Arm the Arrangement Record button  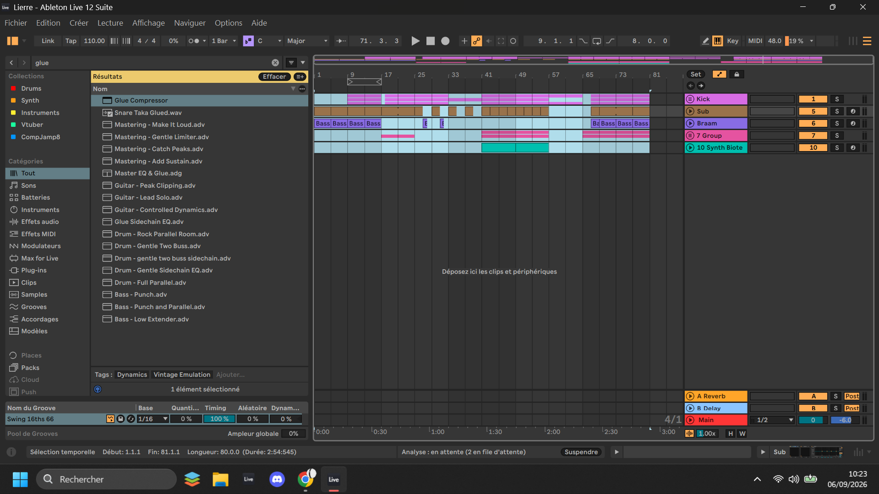pyautogui.click(x=445, y=41)
